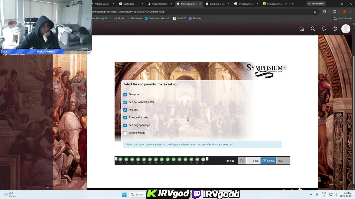Show hidden system tray icons chevron
355x199 pixels.
click(311, 195)
